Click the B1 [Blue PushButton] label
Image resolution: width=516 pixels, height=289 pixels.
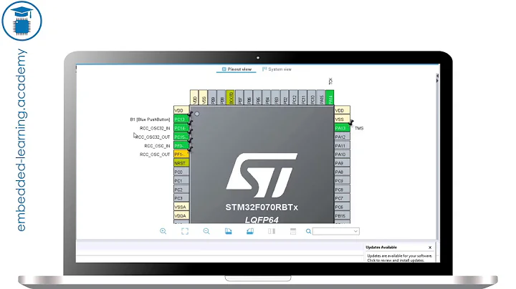click(150, 119)
